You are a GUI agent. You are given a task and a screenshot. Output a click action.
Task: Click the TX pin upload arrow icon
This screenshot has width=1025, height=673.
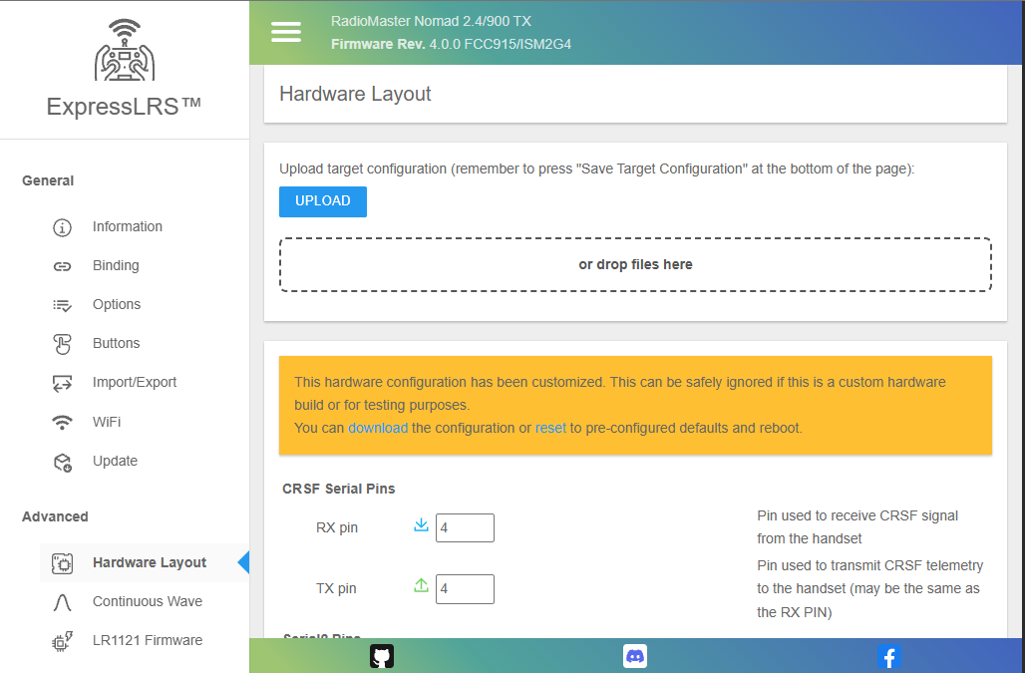coord(421,584)
